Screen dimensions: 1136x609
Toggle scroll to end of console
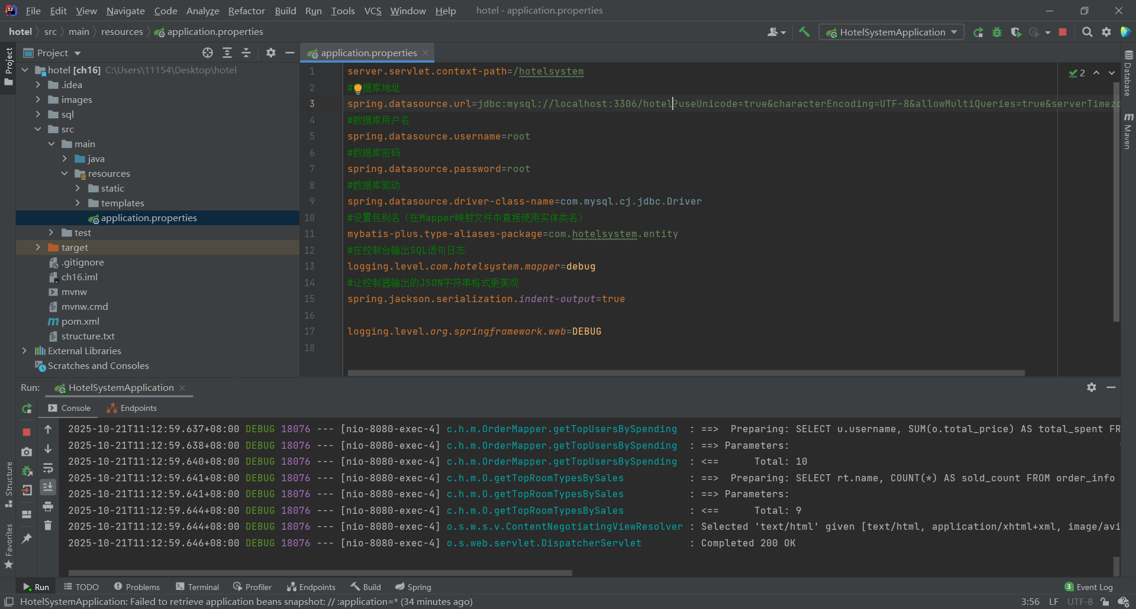[48, 487]
